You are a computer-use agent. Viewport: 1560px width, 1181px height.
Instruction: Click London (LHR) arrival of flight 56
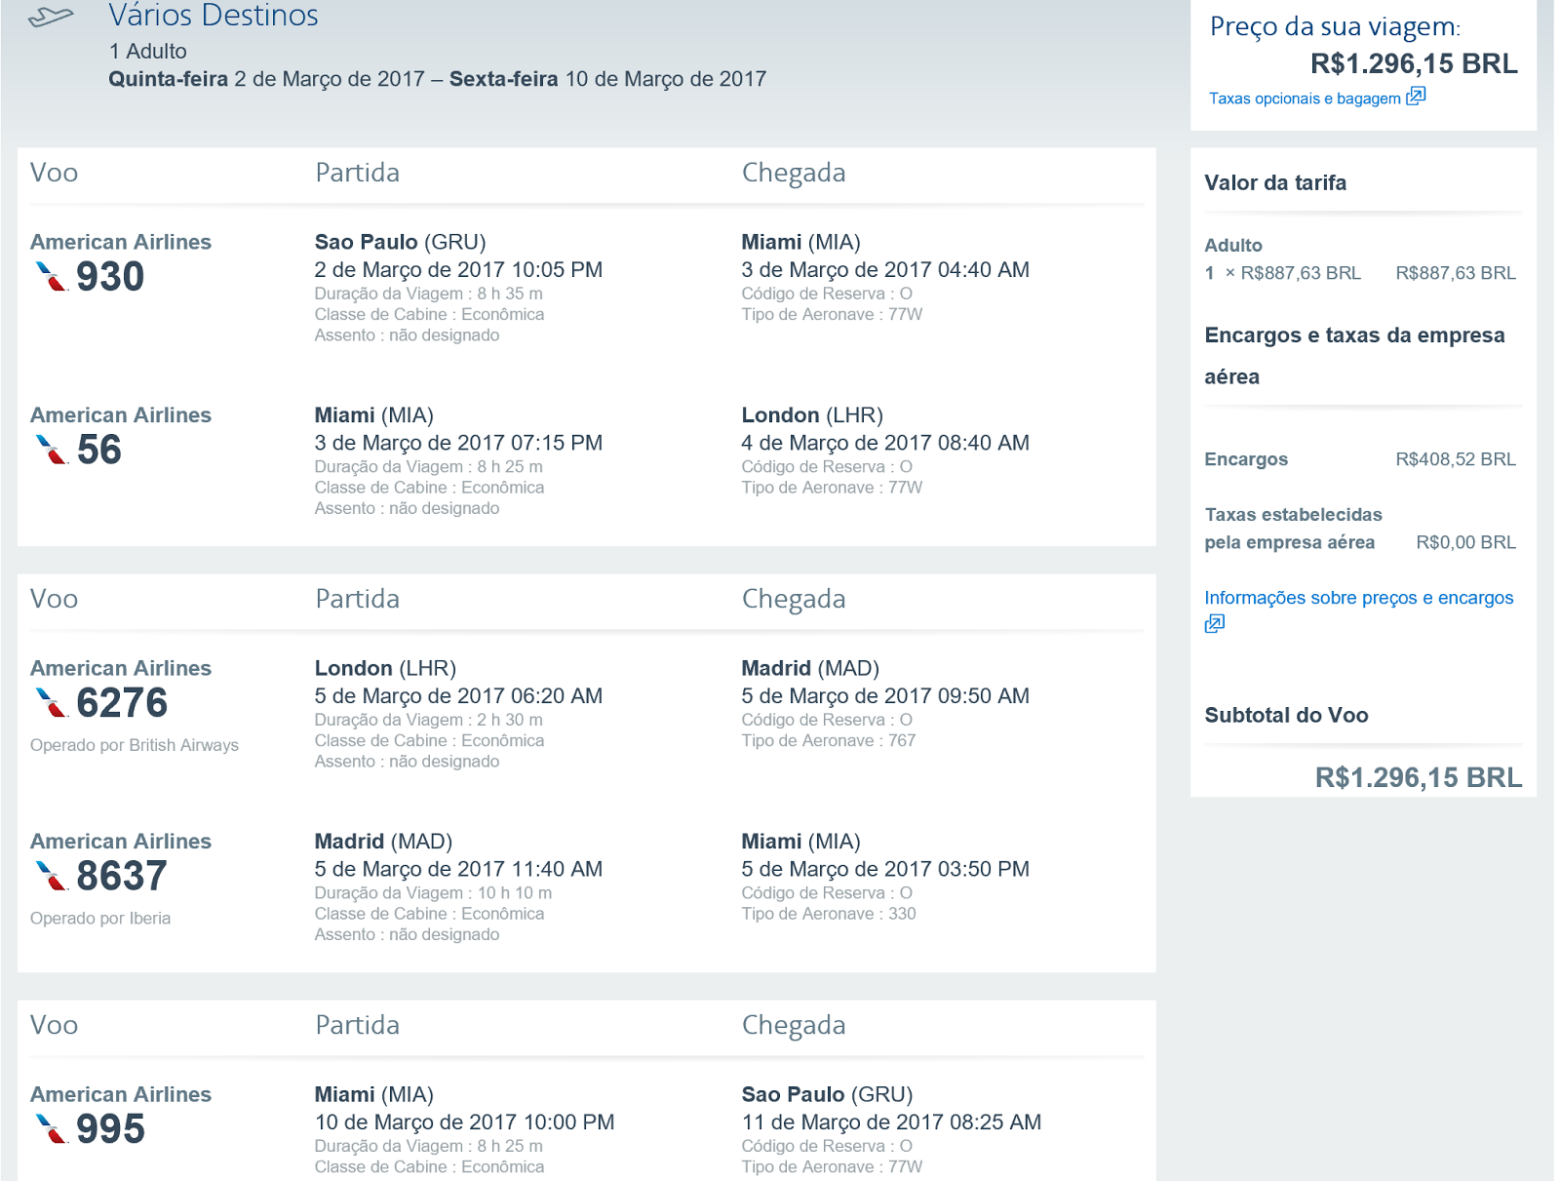pyautogui.click(x=812, y=415)
